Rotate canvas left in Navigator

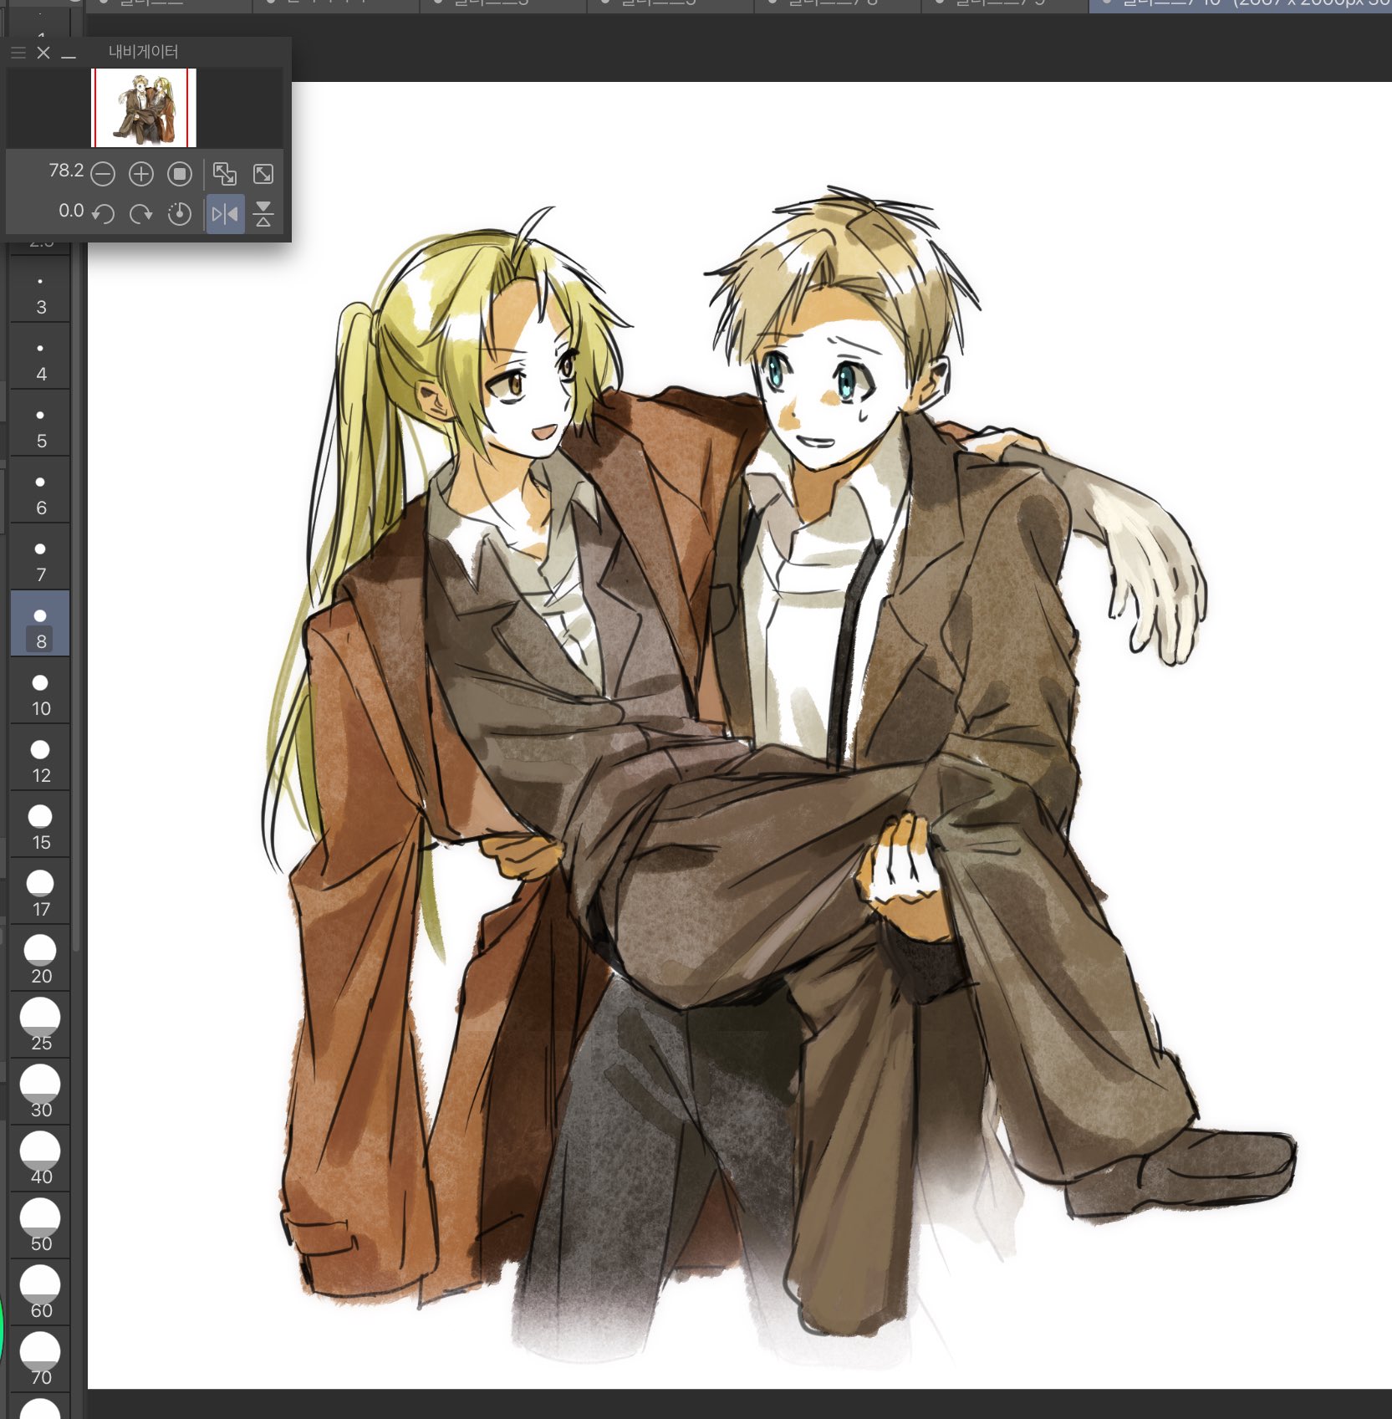pyautogui.click(x=103, y=214)
